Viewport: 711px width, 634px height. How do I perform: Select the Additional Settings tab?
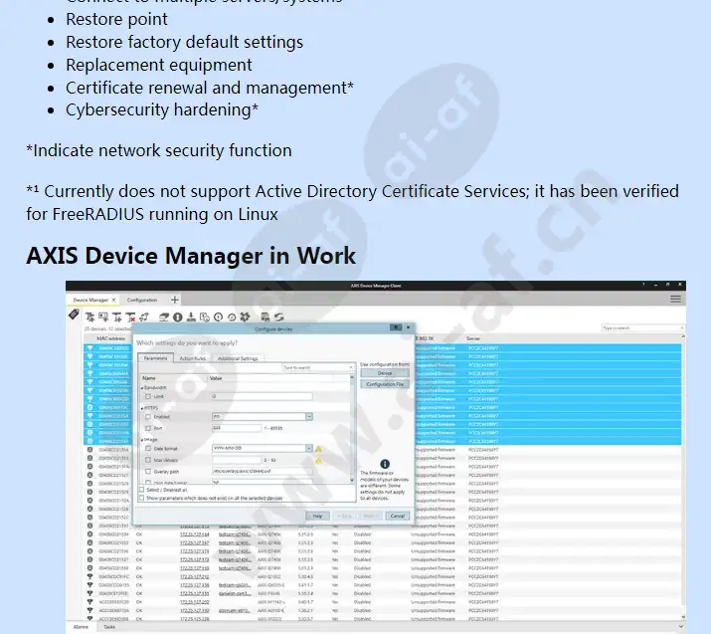tap(238, 358)
